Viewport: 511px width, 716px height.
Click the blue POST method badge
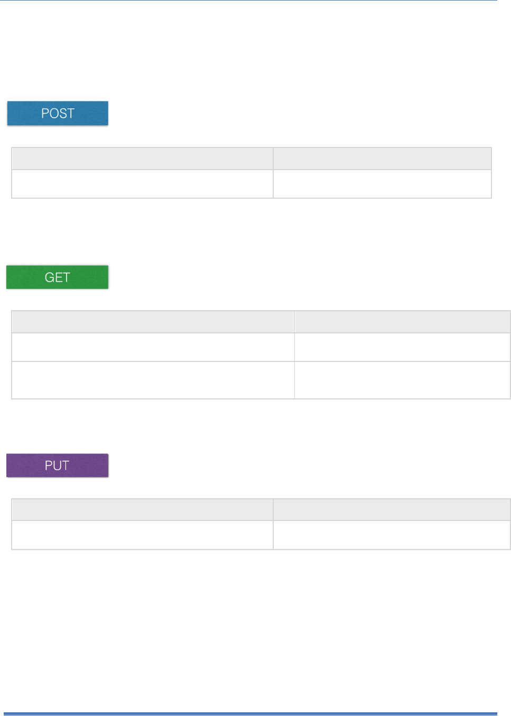58,113
